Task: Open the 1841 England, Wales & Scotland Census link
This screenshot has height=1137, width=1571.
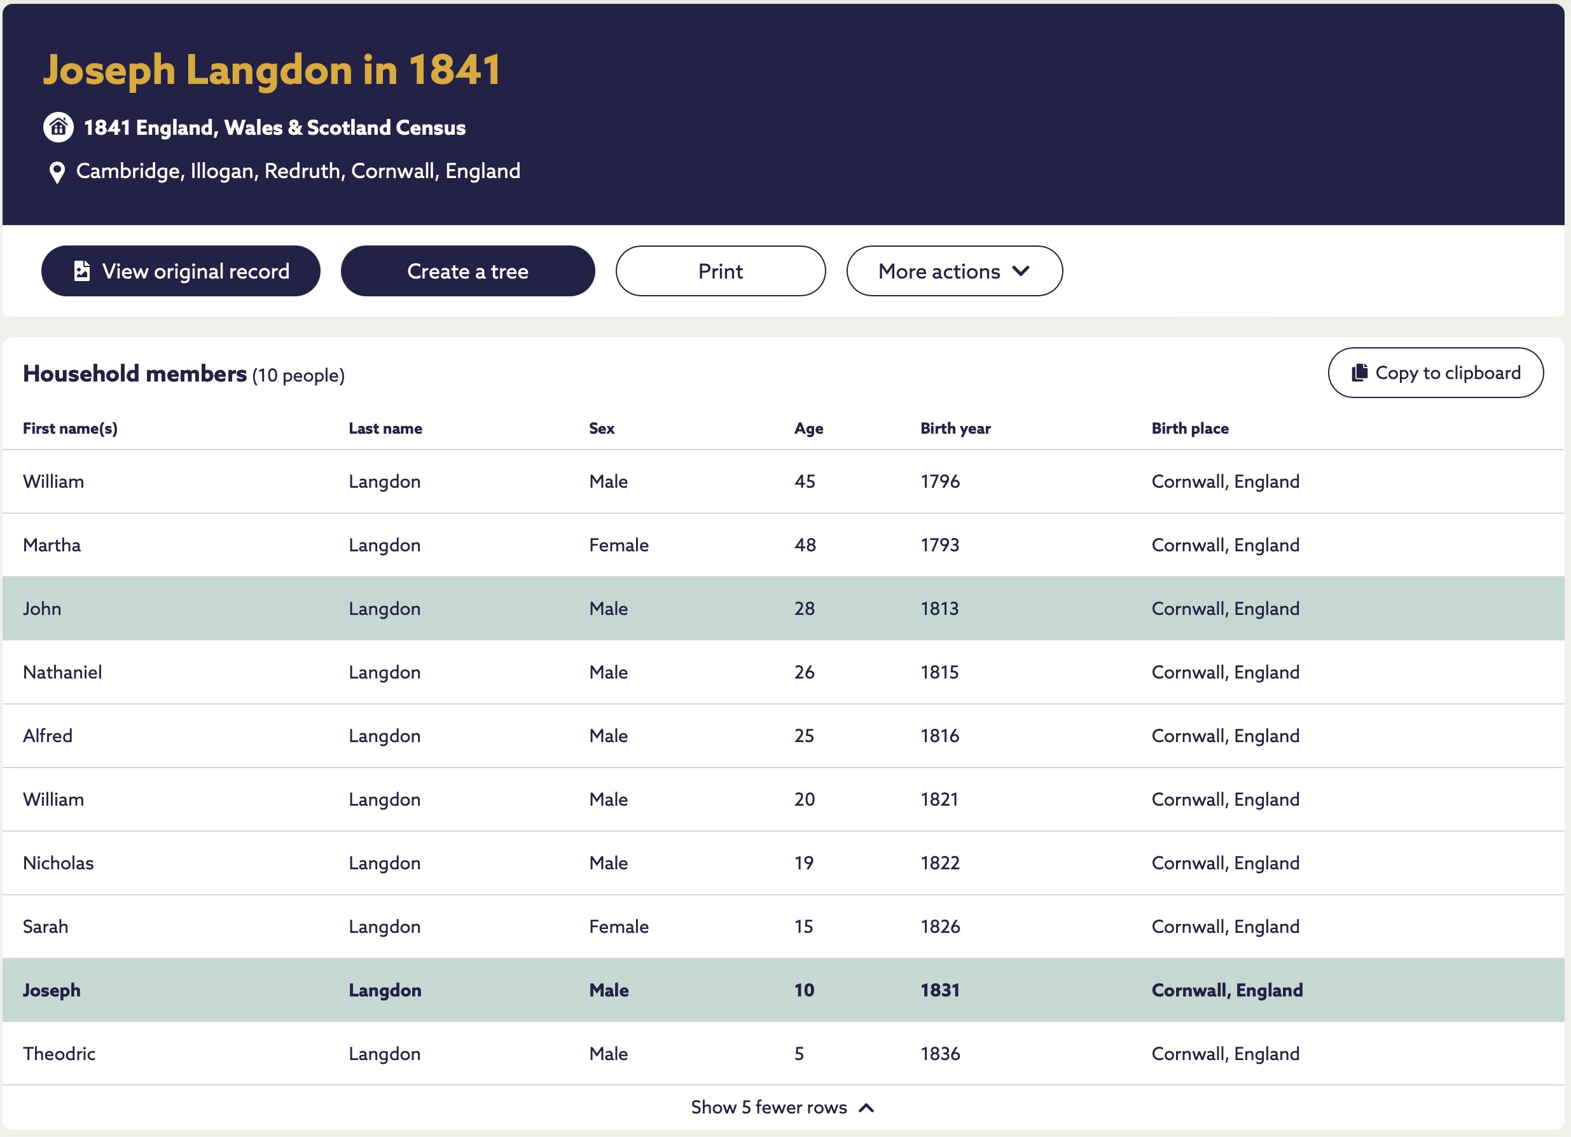Action: [274, 127]
